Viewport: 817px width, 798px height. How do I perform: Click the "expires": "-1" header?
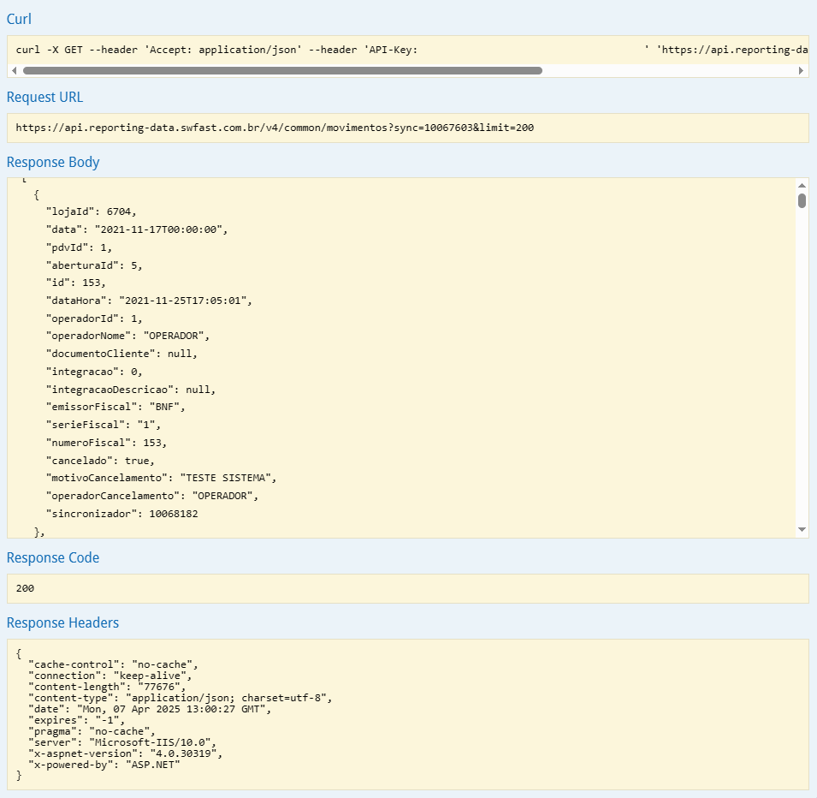77,720
